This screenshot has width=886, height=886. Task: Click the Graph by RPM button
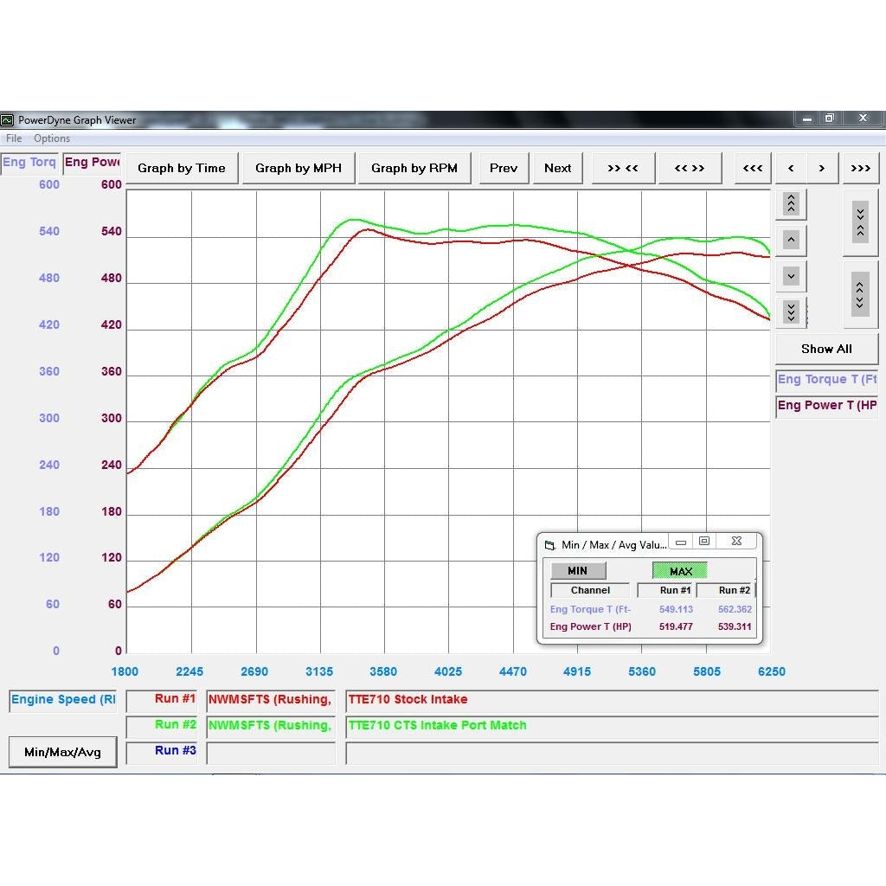point(414,168)
